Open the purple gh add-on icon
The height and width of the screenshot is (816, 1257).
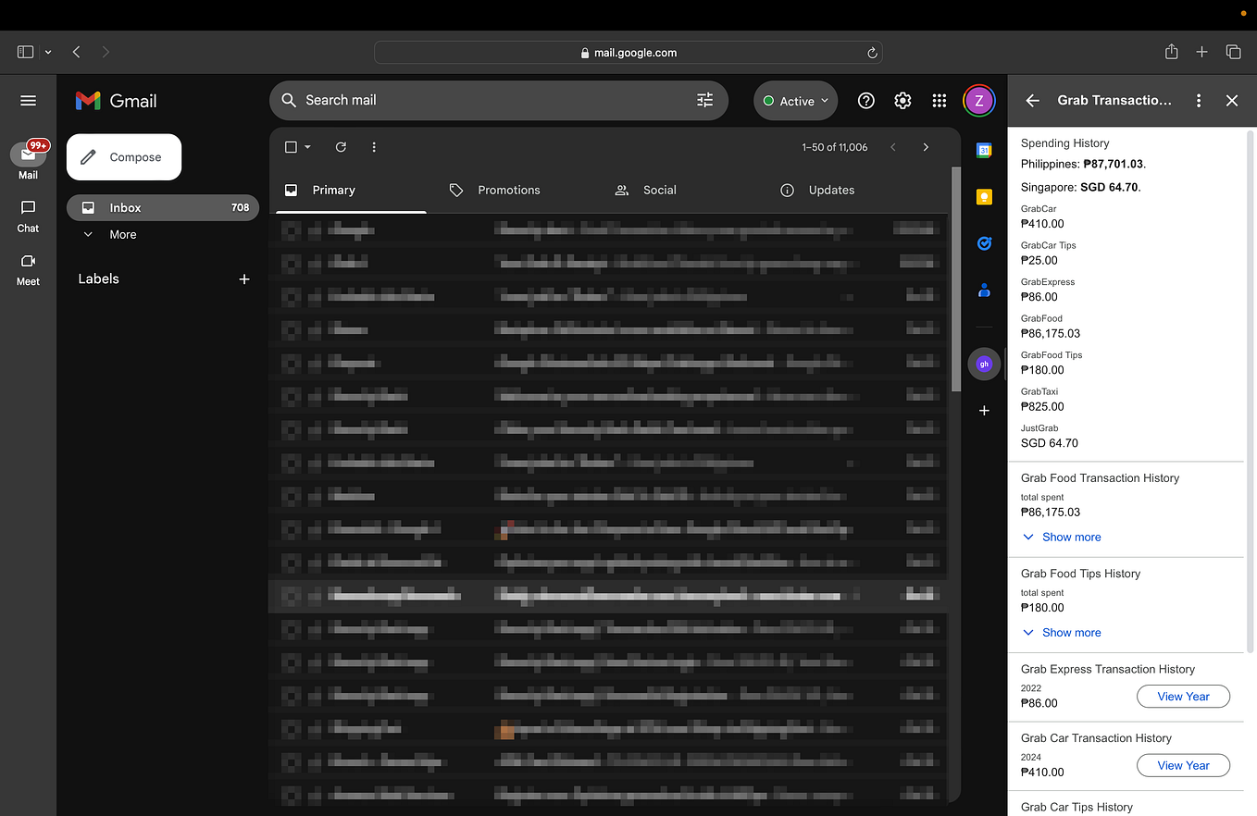[984, 364]
